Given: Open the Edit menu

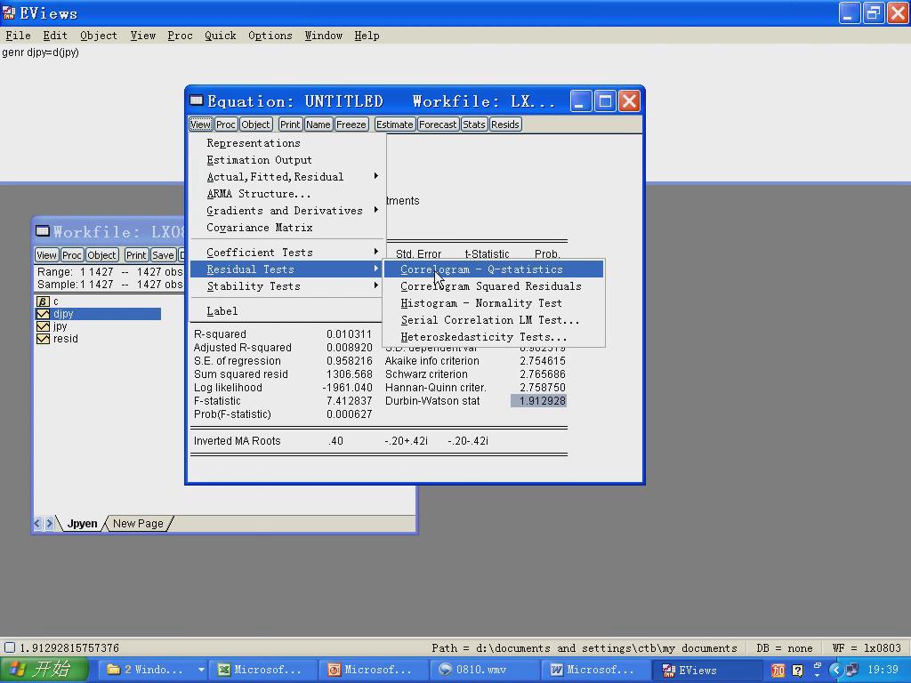Looking at the screenshot, I should click(x=55, y=36).
